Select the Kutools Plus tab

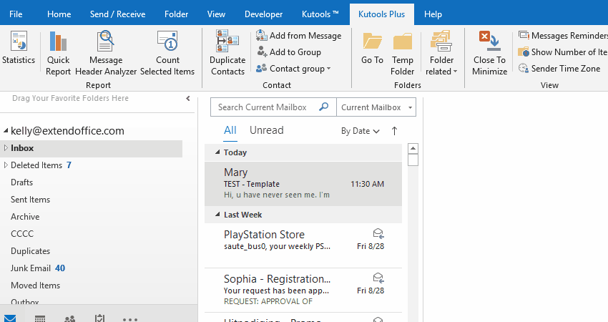point(381,14)
